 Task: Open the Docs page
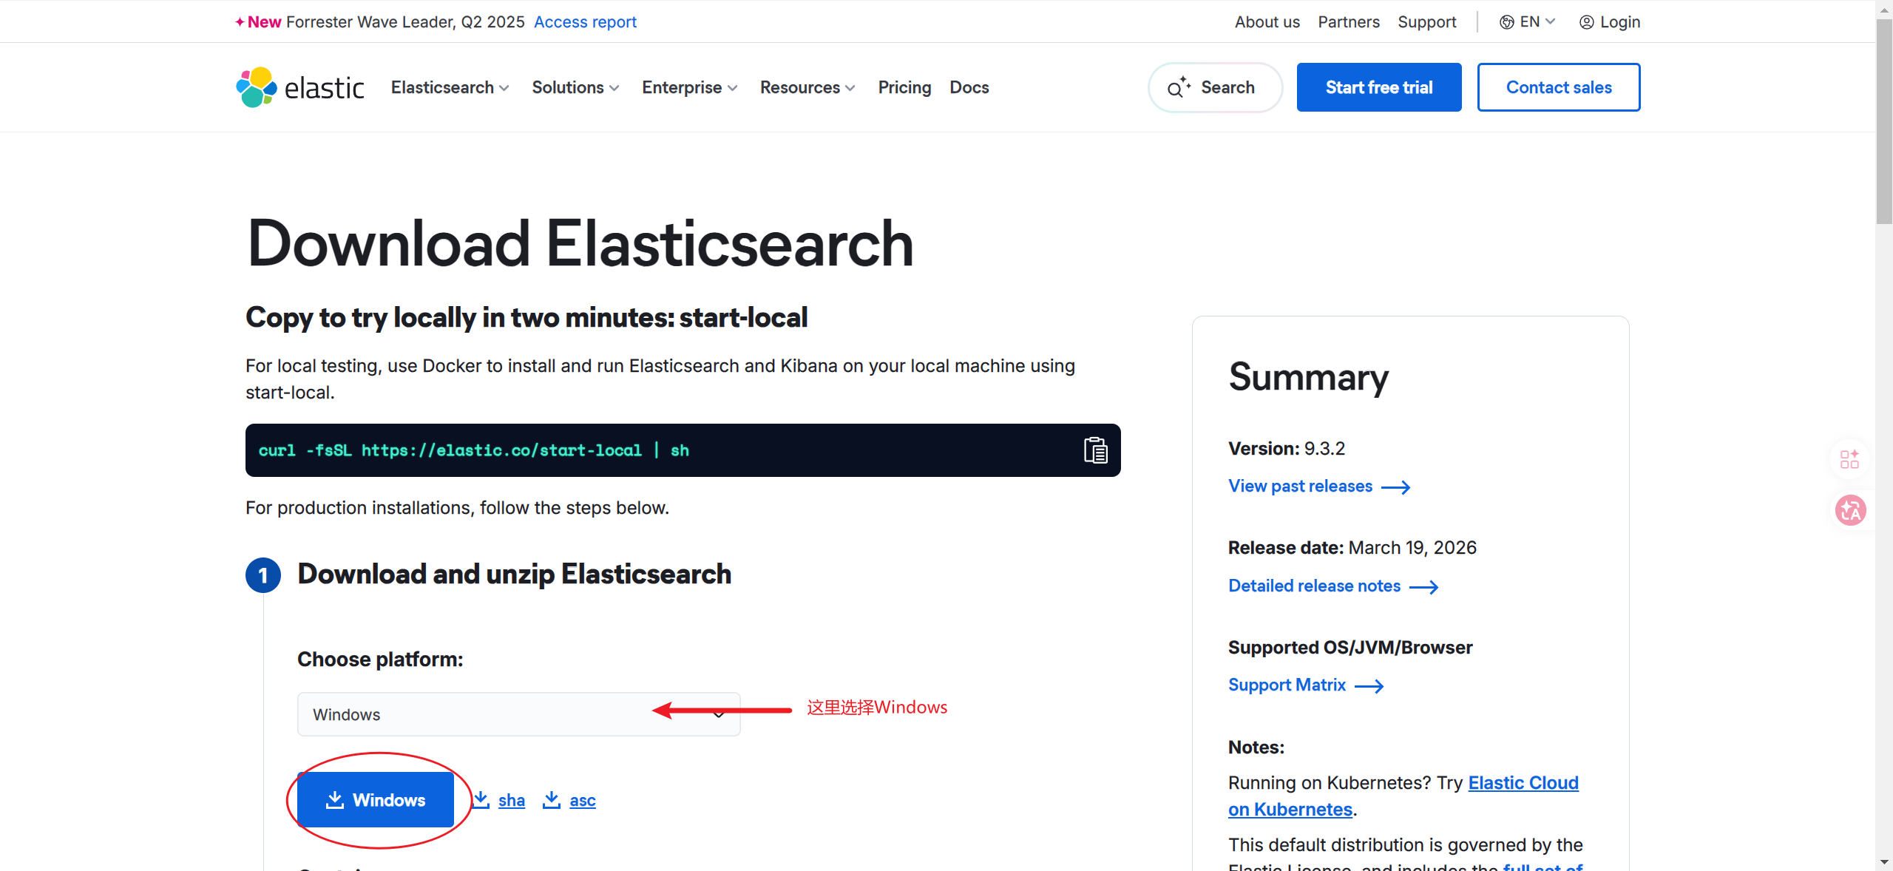(x=969, y=87)
